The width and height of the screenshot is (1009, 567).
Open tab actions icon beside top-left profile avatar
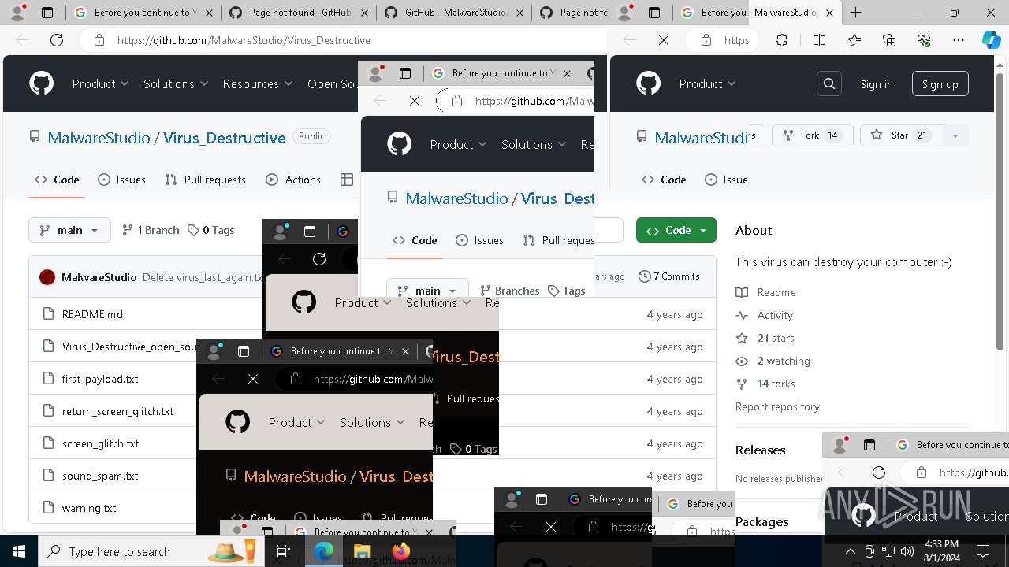coord(47,13)
